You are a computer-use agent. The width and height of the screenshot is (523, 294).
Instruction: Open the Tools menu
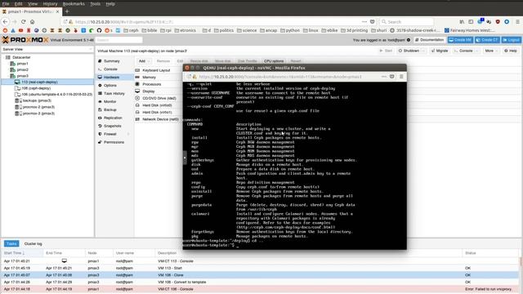point(95,3)
